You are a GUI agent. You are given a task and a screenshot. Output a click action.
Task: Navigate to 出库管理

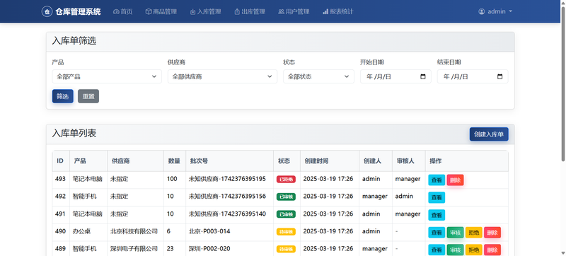point(250,12)
